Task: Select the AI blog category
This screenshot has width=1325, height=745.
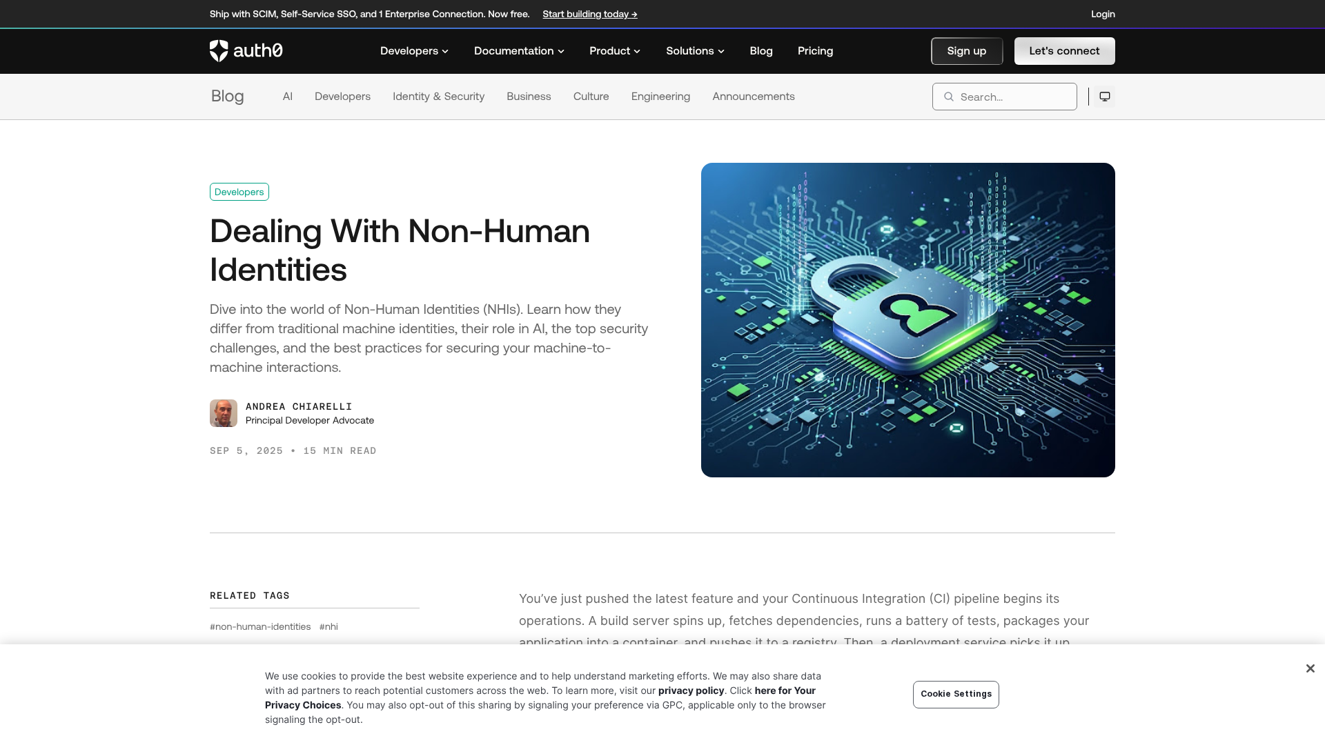Action: coord(288,97)
